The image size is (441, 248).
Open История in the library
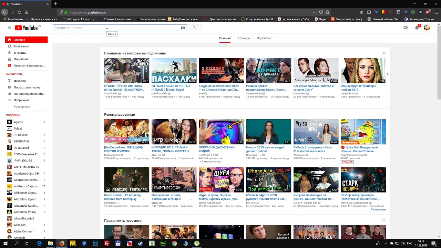coord(27,81)
